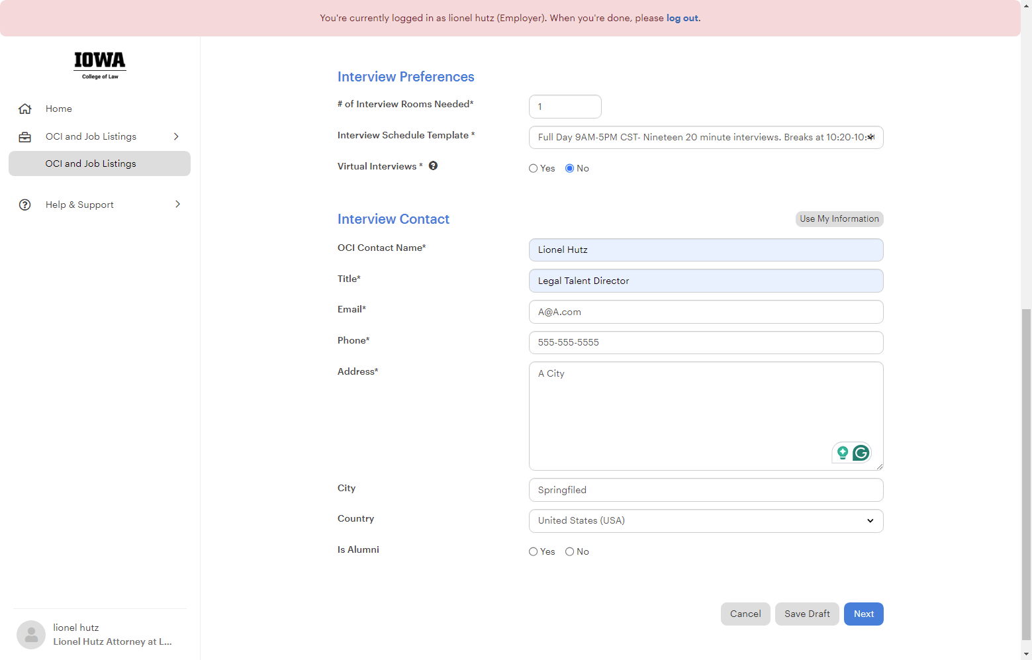Click the Email input field
Screen dimensions: 1032x660
[706, 312]
